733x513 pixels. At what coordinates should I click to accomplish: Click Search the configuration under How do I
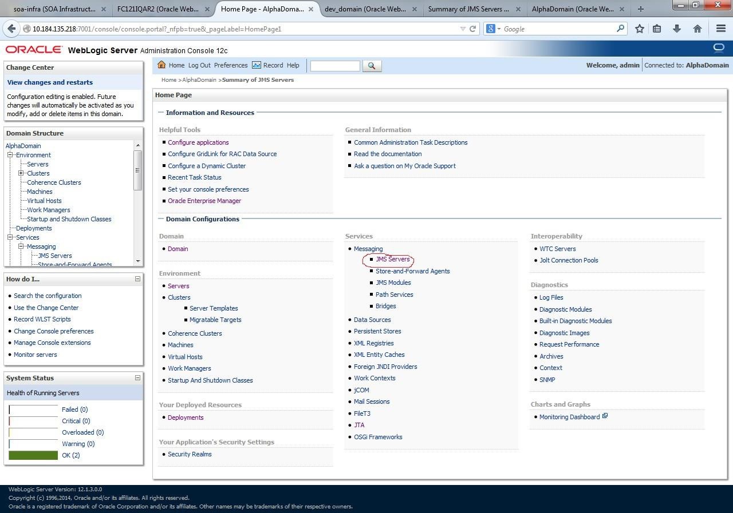click(x=48, y=296)
